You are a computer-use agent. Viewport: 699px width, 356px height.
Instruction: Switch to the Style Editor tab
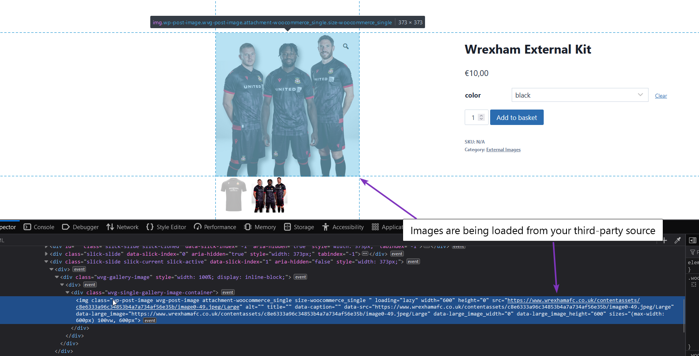click(x=166, y=227)
